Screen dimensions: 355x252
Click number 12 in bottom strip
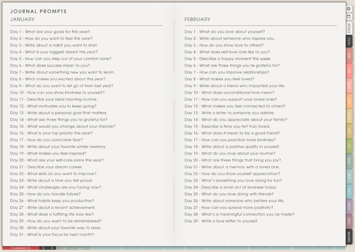(335, 248)
